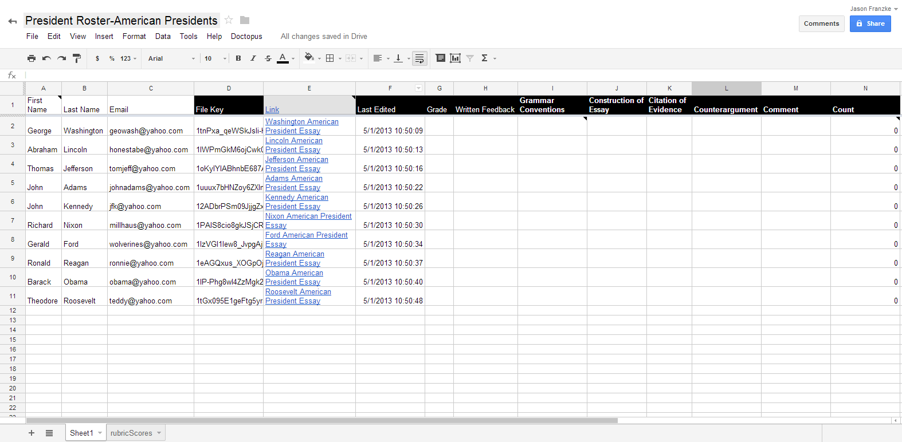Toggle strikethrough formatting
Image resolution: width=902 pixels, height=442 pixels.
[268, 58]
